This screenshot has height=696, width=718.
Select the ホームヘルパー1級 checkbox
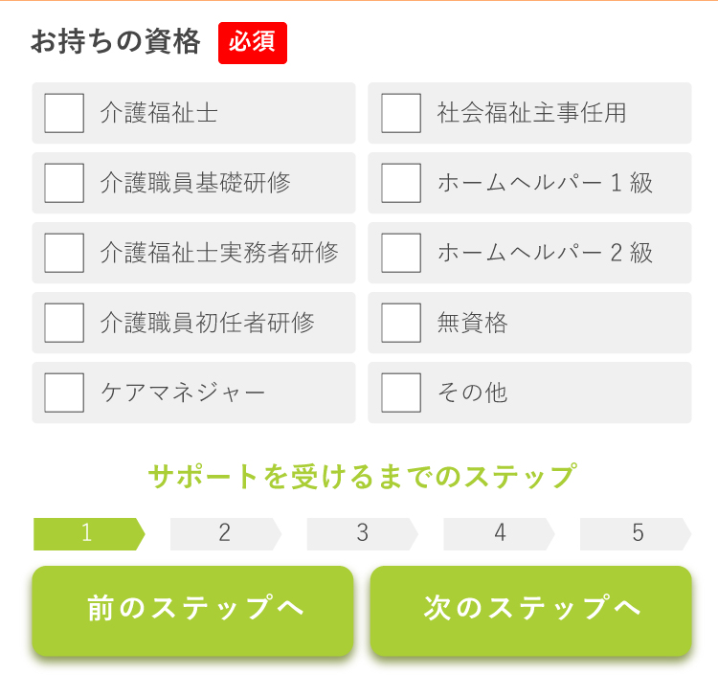[x=401, y=183]
